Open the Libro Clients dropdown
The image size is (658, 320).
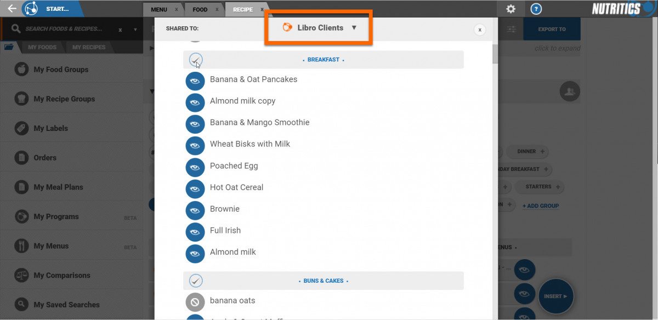(320, 28)
